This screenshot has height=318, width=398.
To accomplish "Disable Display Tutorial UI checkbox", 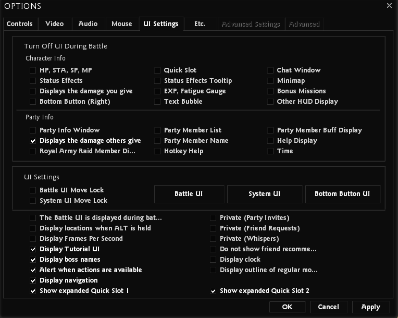I will pos(33,249).
